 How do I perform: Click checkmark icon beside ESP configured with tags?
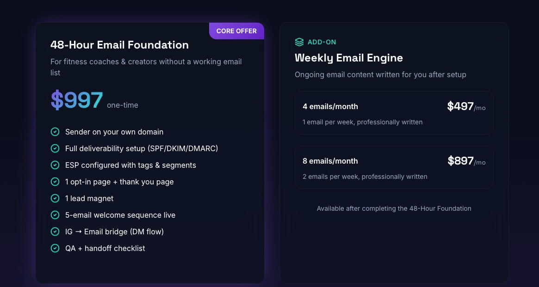tap(55, 165)
